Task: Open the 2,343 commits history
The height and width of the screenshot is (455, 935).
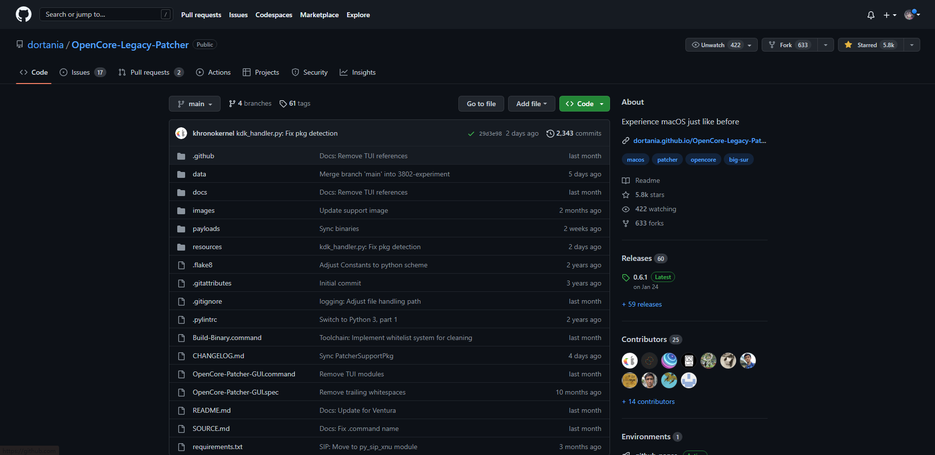Action: point(574,133)
